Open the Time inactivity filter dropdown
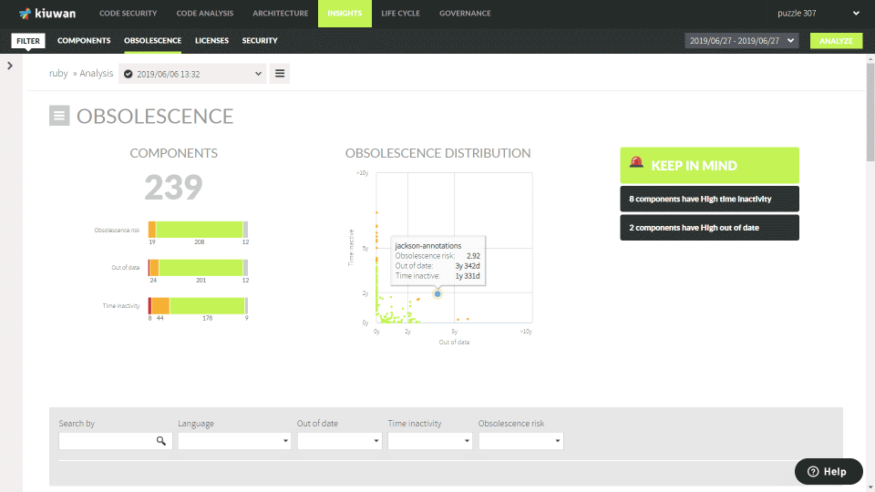The height and width of the screenshot is (492, 875). pyautogui.click(x=429, y=441)
